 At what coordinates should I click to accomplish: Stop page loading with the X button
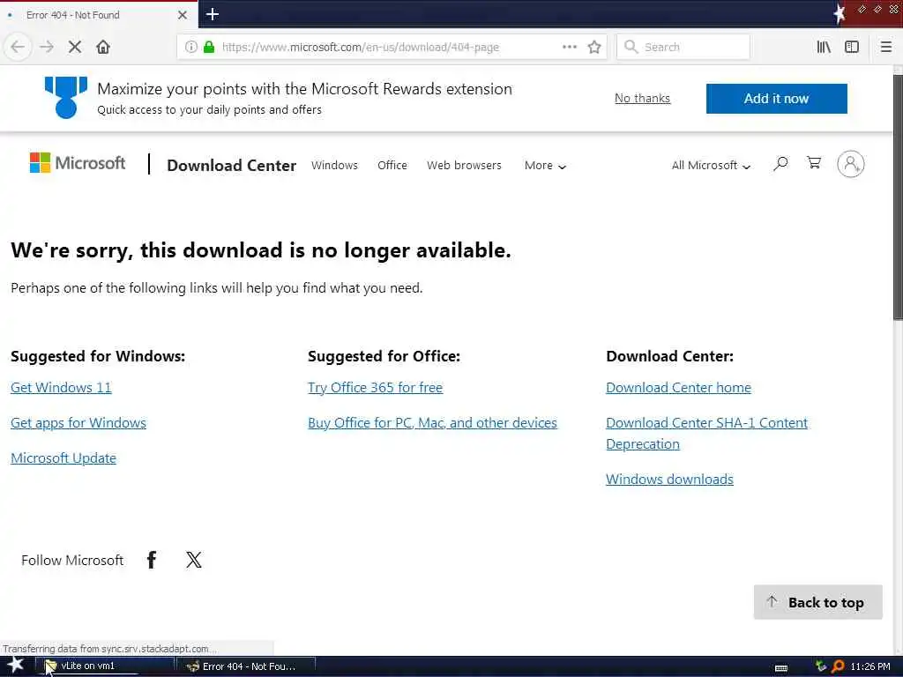[75, 47]
